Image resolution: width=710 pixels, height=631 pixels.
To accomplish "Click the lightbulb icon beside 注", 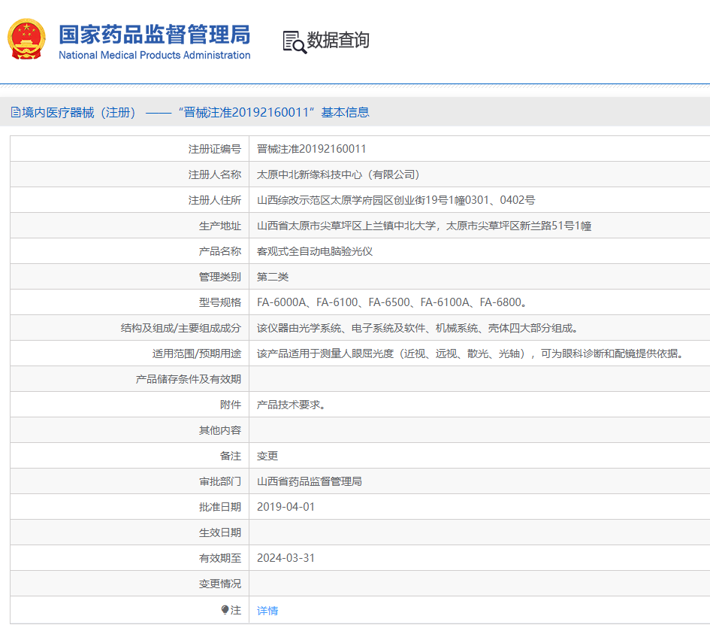I will point(225,610).
